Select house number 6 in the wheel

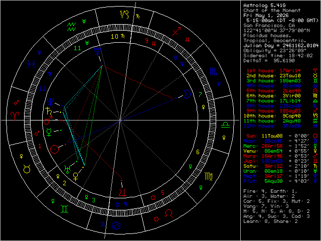[198, 152]
